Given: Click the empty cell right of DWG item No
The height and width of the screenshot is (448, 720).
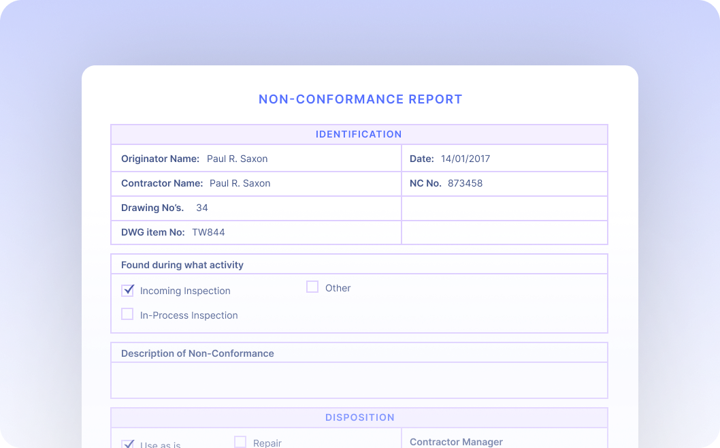Looking at the screenshot, I should [x=504, y=232].
